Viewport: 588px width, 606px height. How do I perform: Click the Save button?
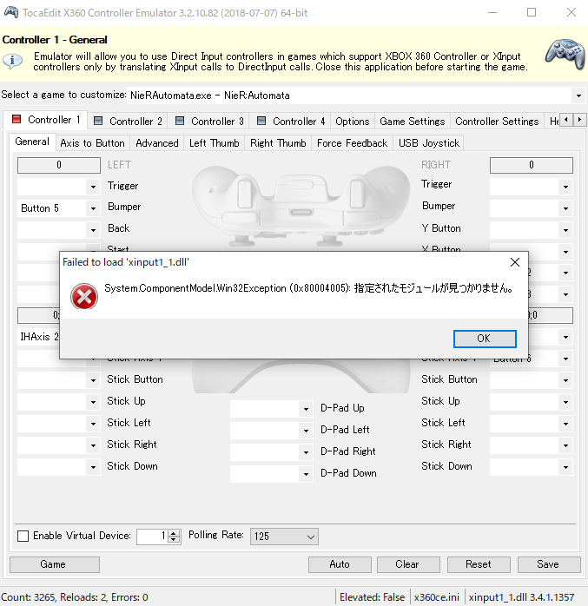pos(547,564)
